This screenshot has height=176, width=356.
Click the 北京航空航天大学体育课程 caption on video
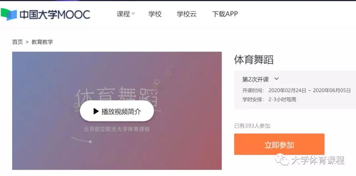pyautogui.click(x=117, y=129)
